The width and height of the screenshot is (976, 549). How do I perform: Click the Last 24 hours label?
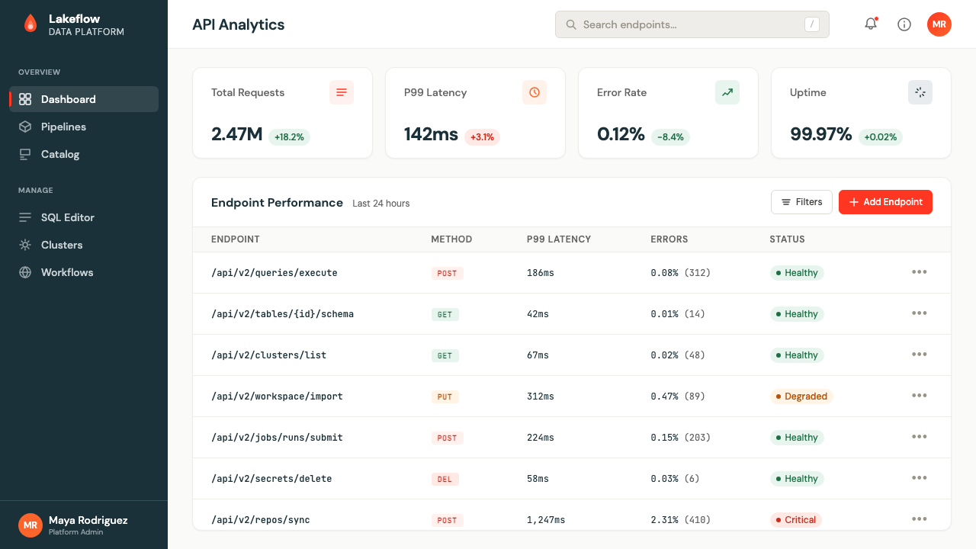click(x=381, y=204)
